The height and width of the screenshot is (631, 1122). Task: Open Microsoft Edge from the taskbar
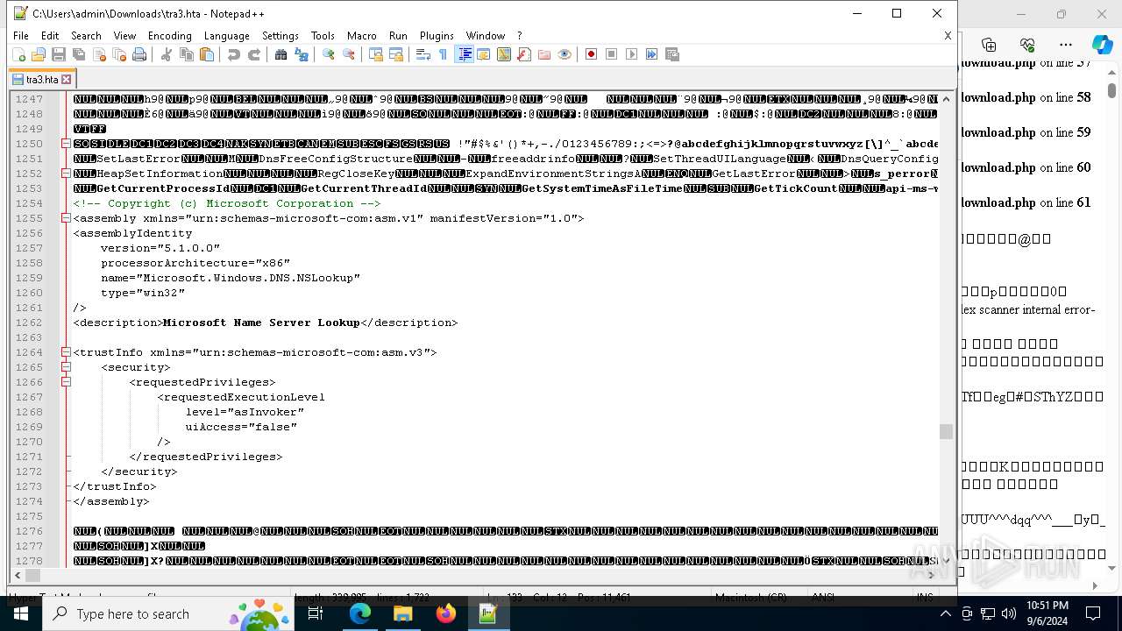(x=360, y=613)
